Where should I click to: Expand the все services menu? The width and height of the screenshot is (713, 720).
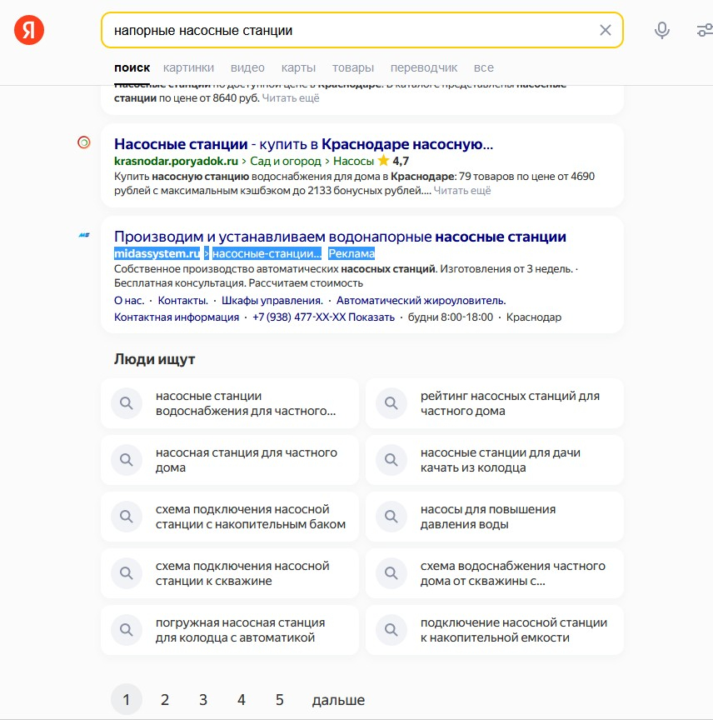coord(483,67)
